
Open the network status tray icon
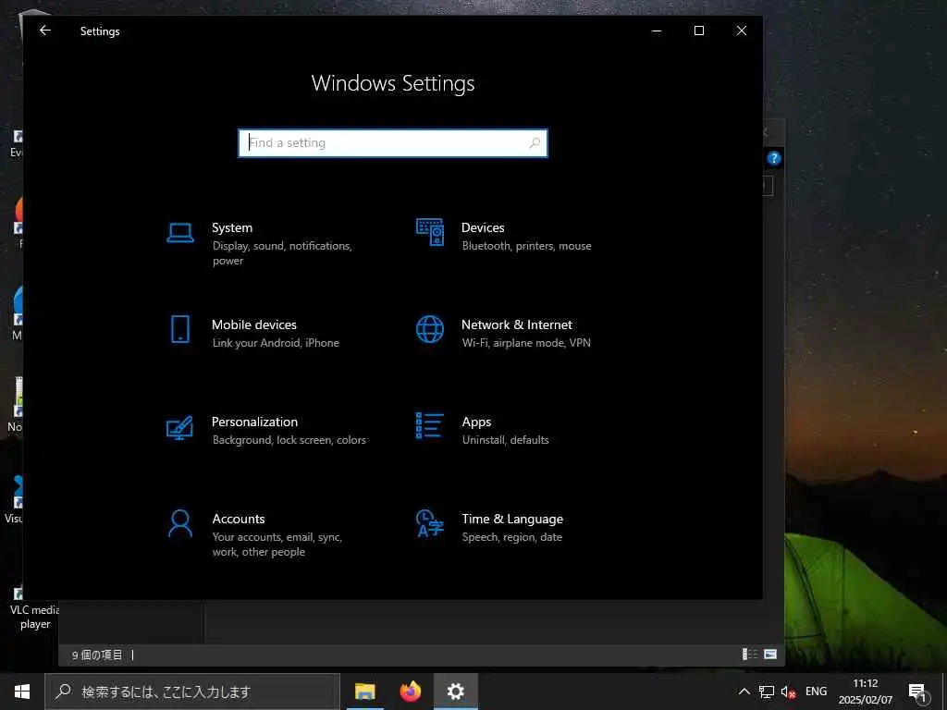(767, 692)
